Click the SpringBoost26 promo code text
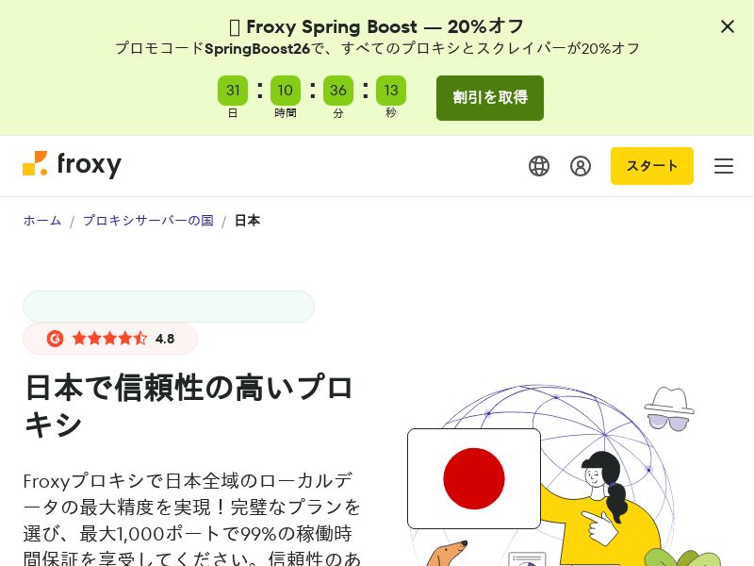 (257, 49)
